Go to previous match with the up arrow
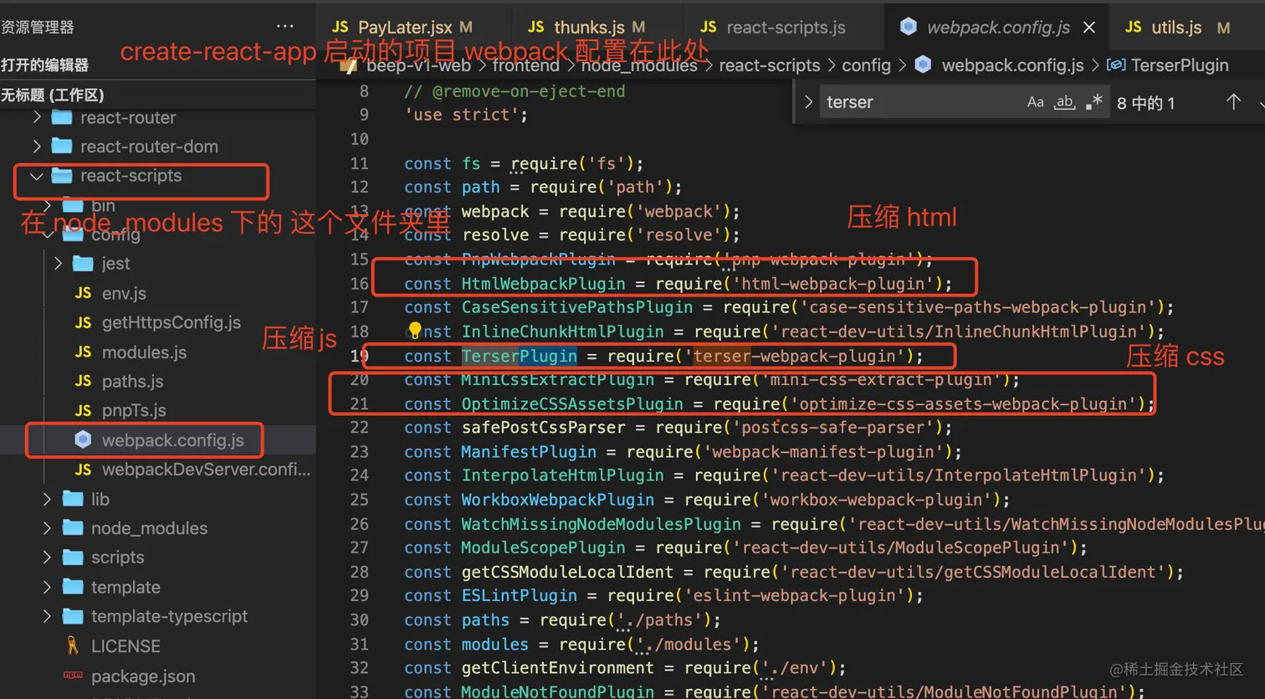 tap(1233, 102)
